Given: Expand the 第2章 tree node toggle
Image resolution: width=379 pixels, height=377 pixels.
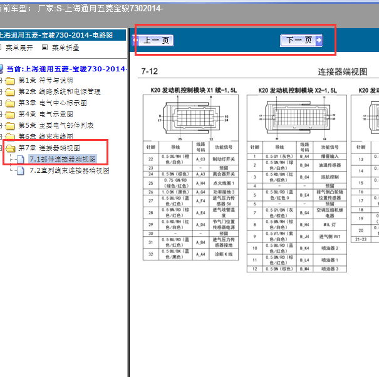Looking at the screenshot, I should pyautogui.click(x=1, y=91).
